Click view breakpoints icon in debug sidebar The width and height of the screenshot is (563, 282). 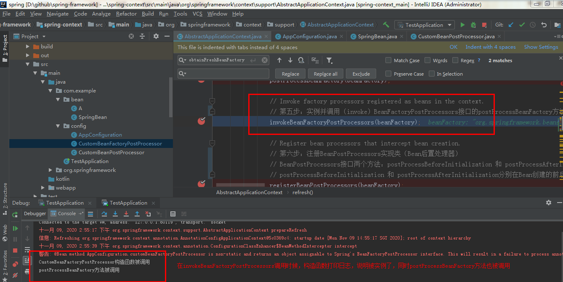15,264
